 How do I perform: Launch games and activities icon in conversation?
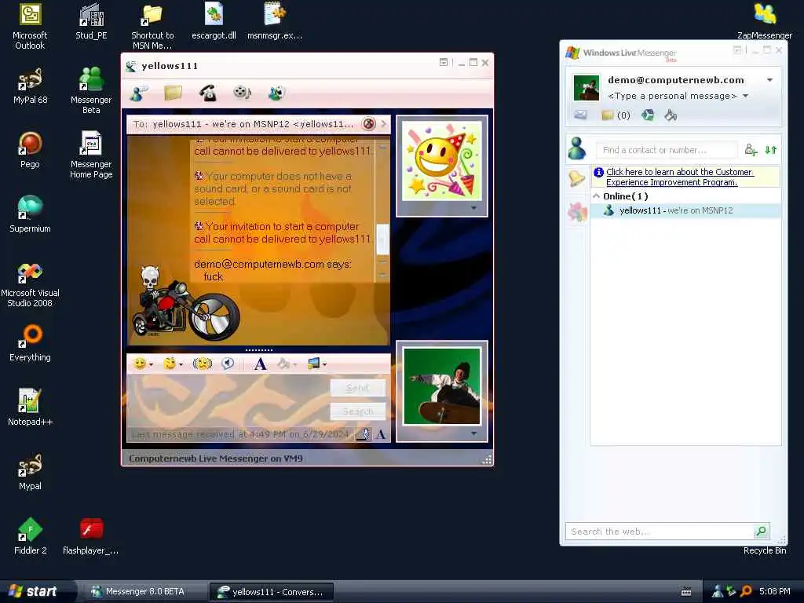tap(277, 93)
